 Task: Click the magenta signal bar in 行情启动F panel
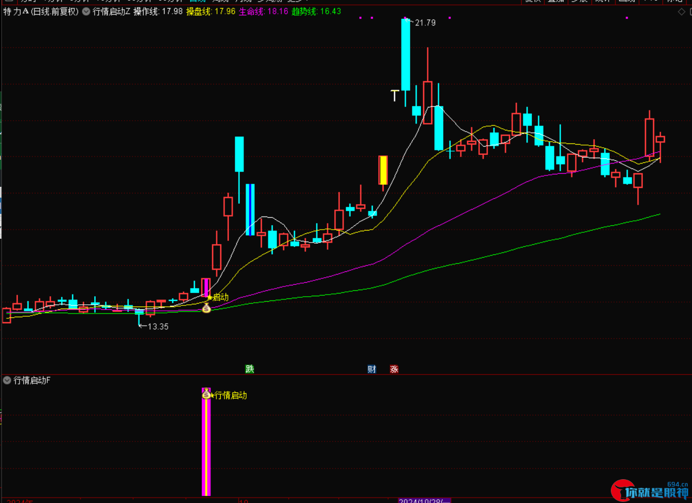(206, 442)
